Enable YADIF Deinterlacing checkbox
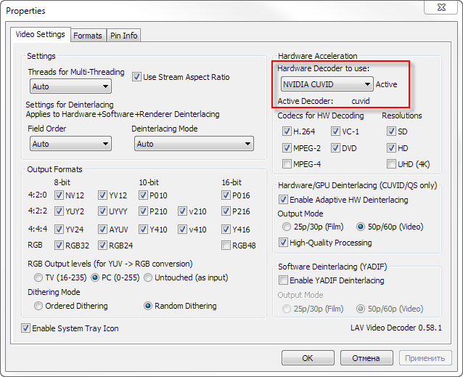This screenshot has height=377, width=463. 283,280
